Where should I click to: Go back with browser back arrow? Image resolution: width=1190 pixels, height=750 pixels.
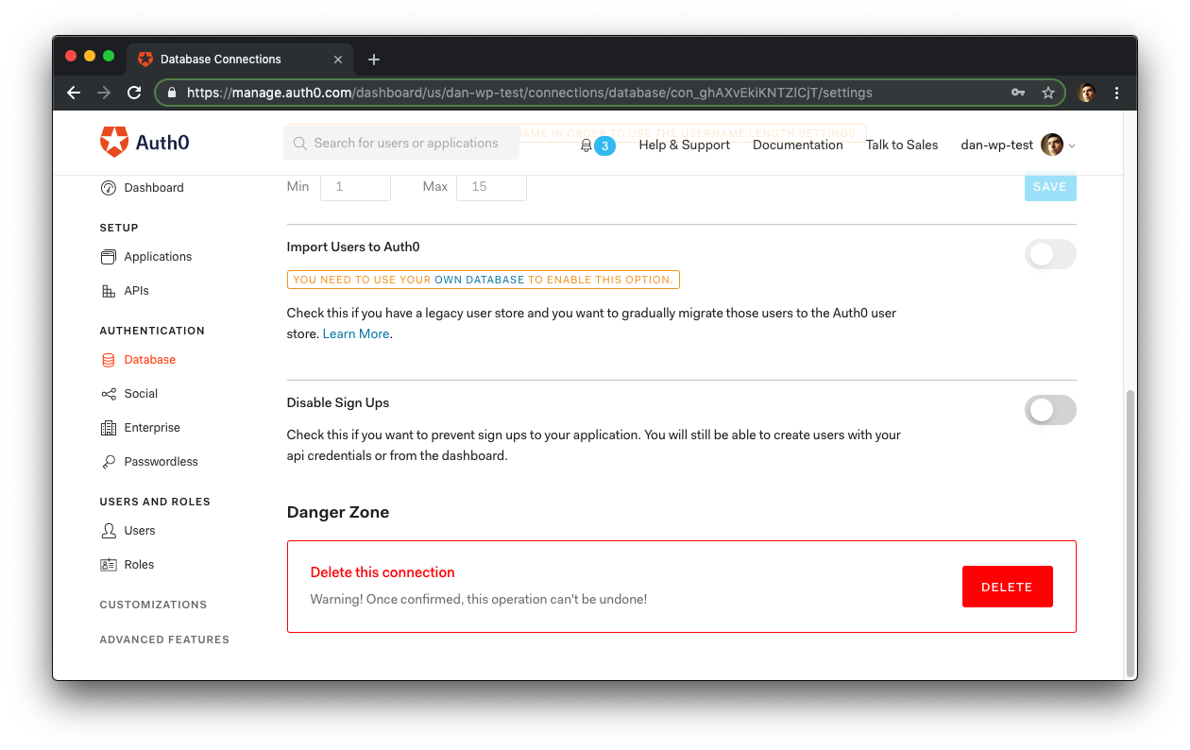point(74,93)
